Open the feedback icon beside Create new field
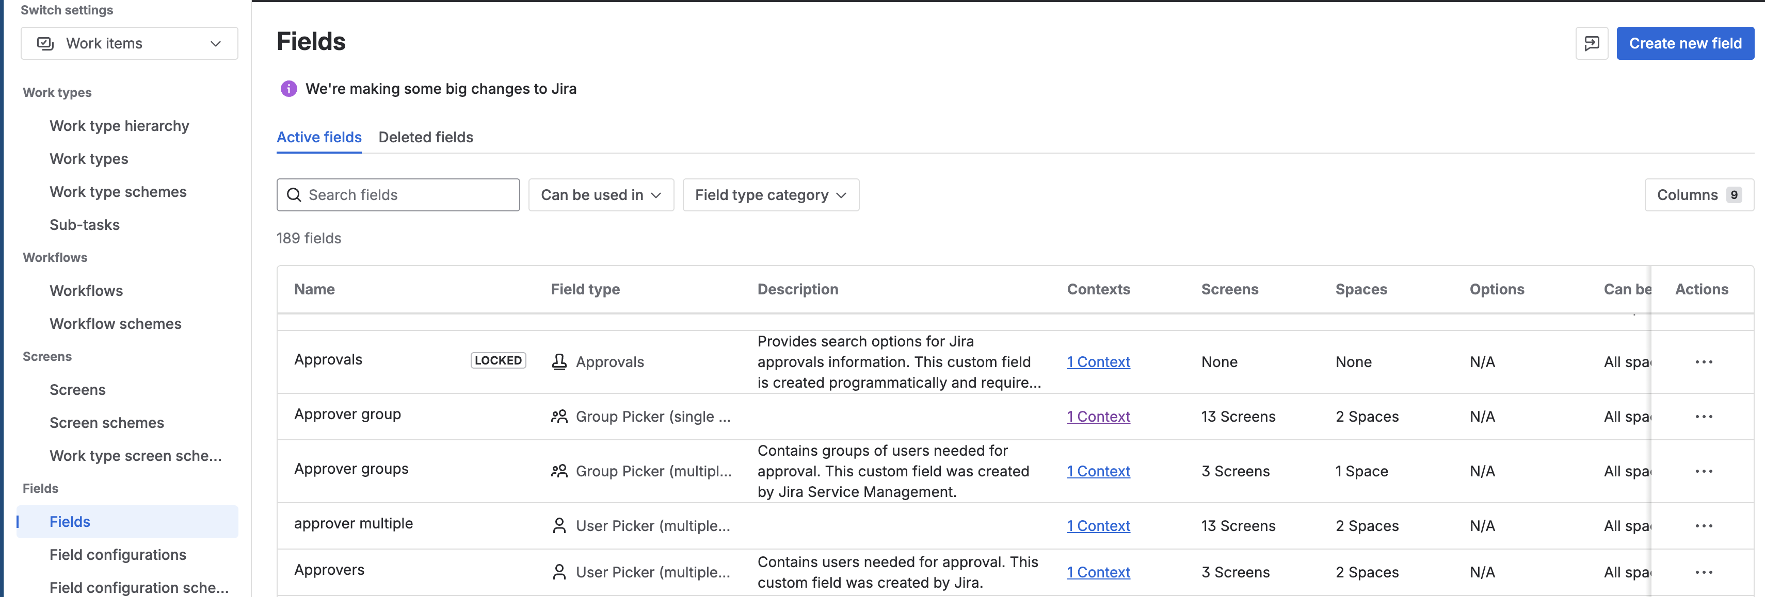Image resolution: width=1765 pixels, height=597 pixels. 1591,43
